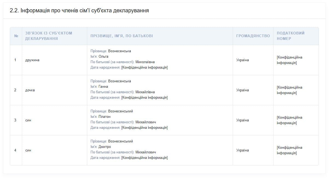Click the ПРІЗВИЩЕ, ІМ'Я, ПО БАТЬКОВІ header

coord(122,36)
